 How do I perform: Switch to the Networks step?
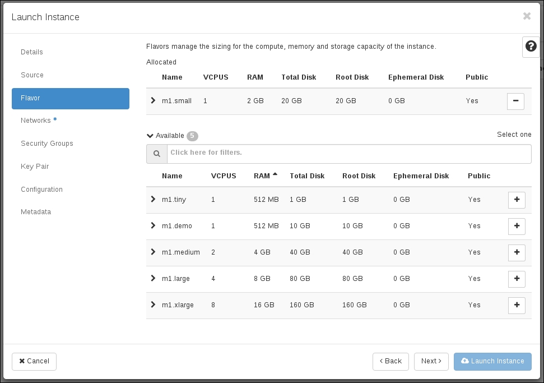click(x=36, y=121)
